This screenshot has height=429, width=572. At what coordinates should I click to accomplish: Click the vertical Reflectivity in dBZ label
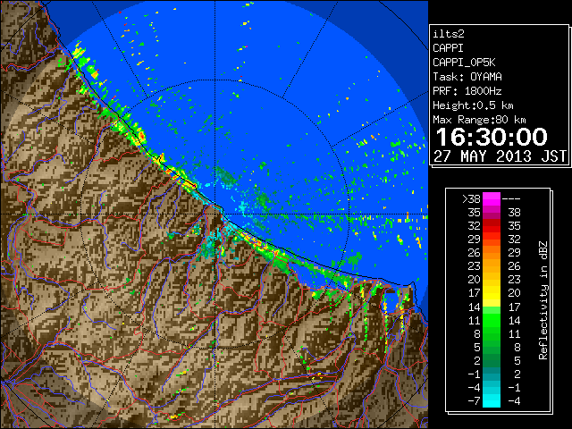click(x=543, y=300)
